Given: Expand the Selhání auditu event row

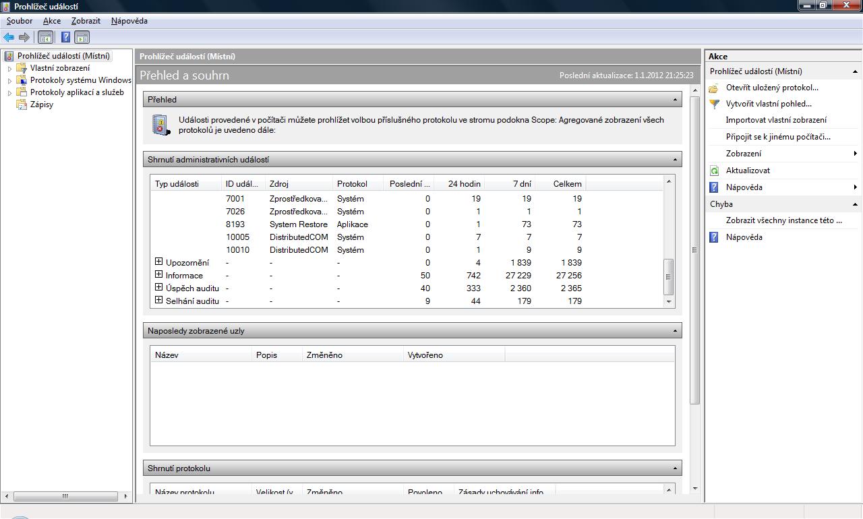Looking at the screenshot, I should pos(159,301).
